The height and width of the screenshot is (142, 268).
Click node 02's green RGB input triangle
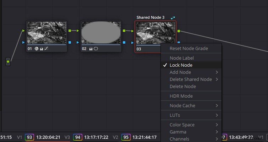click(x=78, y=31)
